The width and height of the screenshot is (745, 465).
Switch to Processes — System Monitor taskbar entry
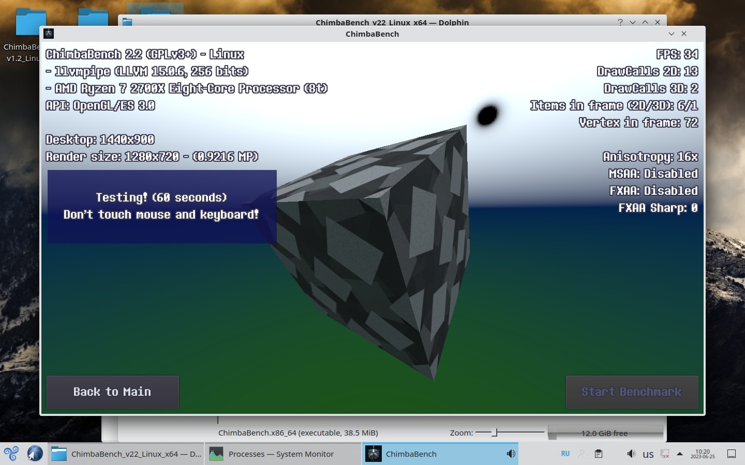pyautogui.click(x=282, y=454)
